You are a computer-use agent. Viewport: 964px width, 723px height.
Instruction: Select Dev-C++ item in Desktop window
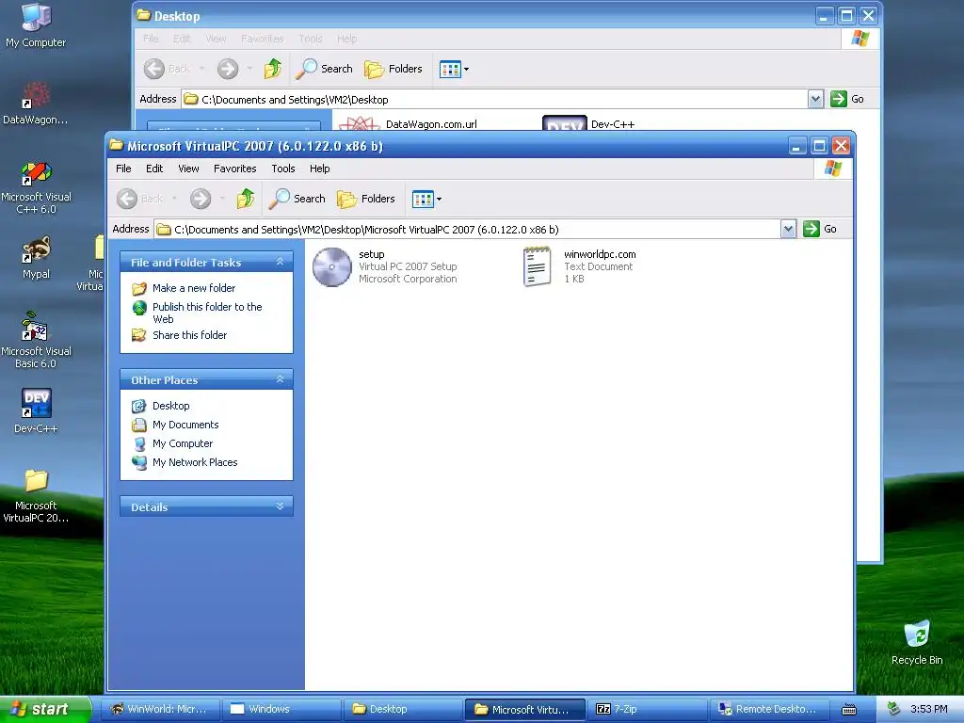click(x=613, y=124)
